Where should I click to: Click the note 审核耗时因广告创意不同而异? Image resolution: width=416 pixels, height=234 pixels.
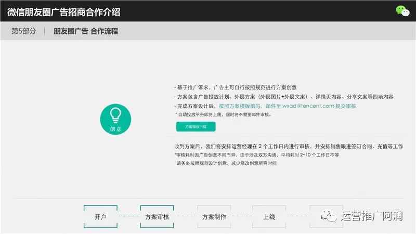tap(256, 155)
